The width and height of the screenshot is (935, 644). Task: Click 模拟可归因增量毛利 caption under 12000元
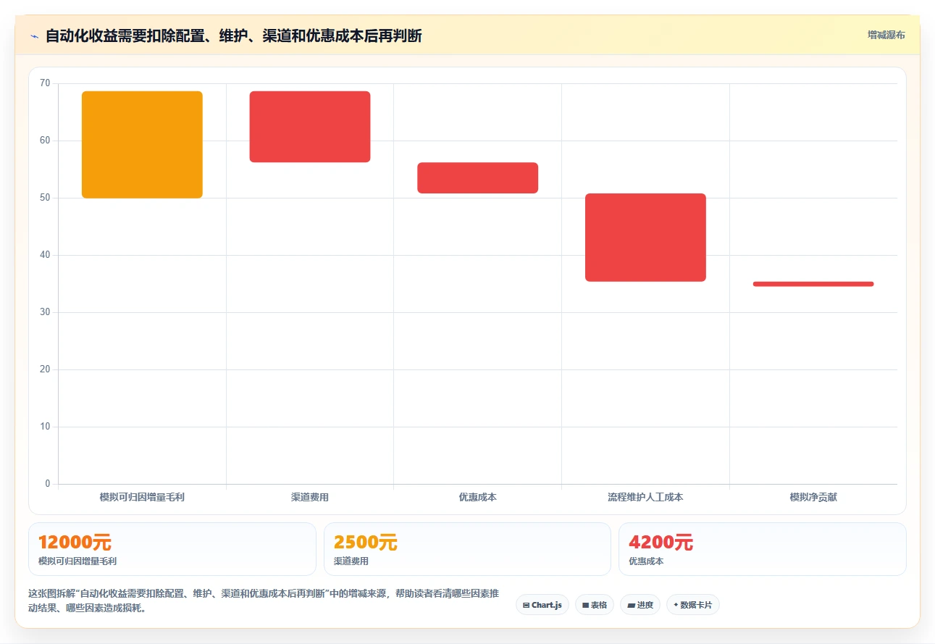pyautogui.click(x=77, y=561)
